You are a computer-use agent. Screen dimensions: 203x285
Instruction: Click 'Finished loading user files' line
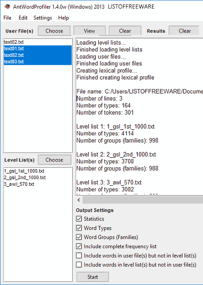(109, 64)
